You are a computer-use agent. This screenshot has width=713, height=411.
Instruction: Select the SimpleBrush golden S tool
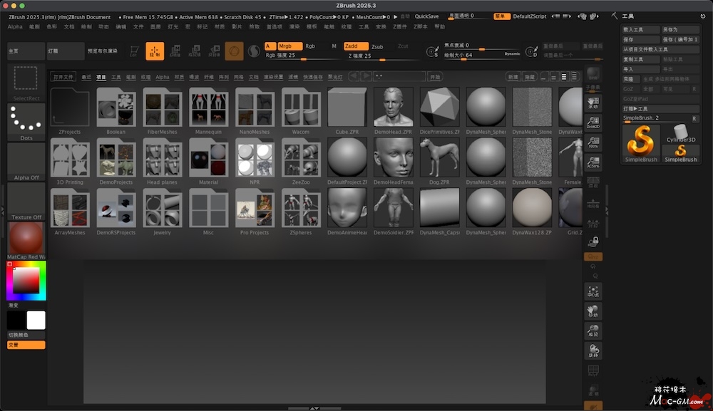(x=640, y=143)
